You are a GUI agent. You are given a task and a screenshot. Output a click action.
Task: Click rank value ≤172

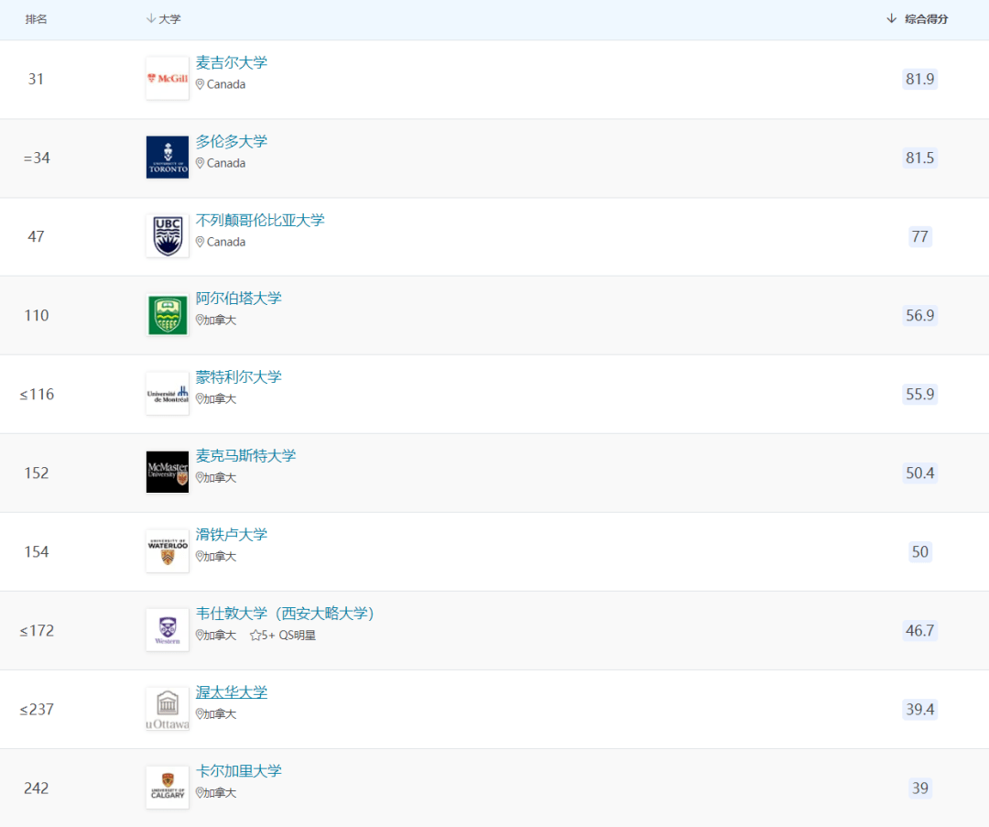[37, 631]
